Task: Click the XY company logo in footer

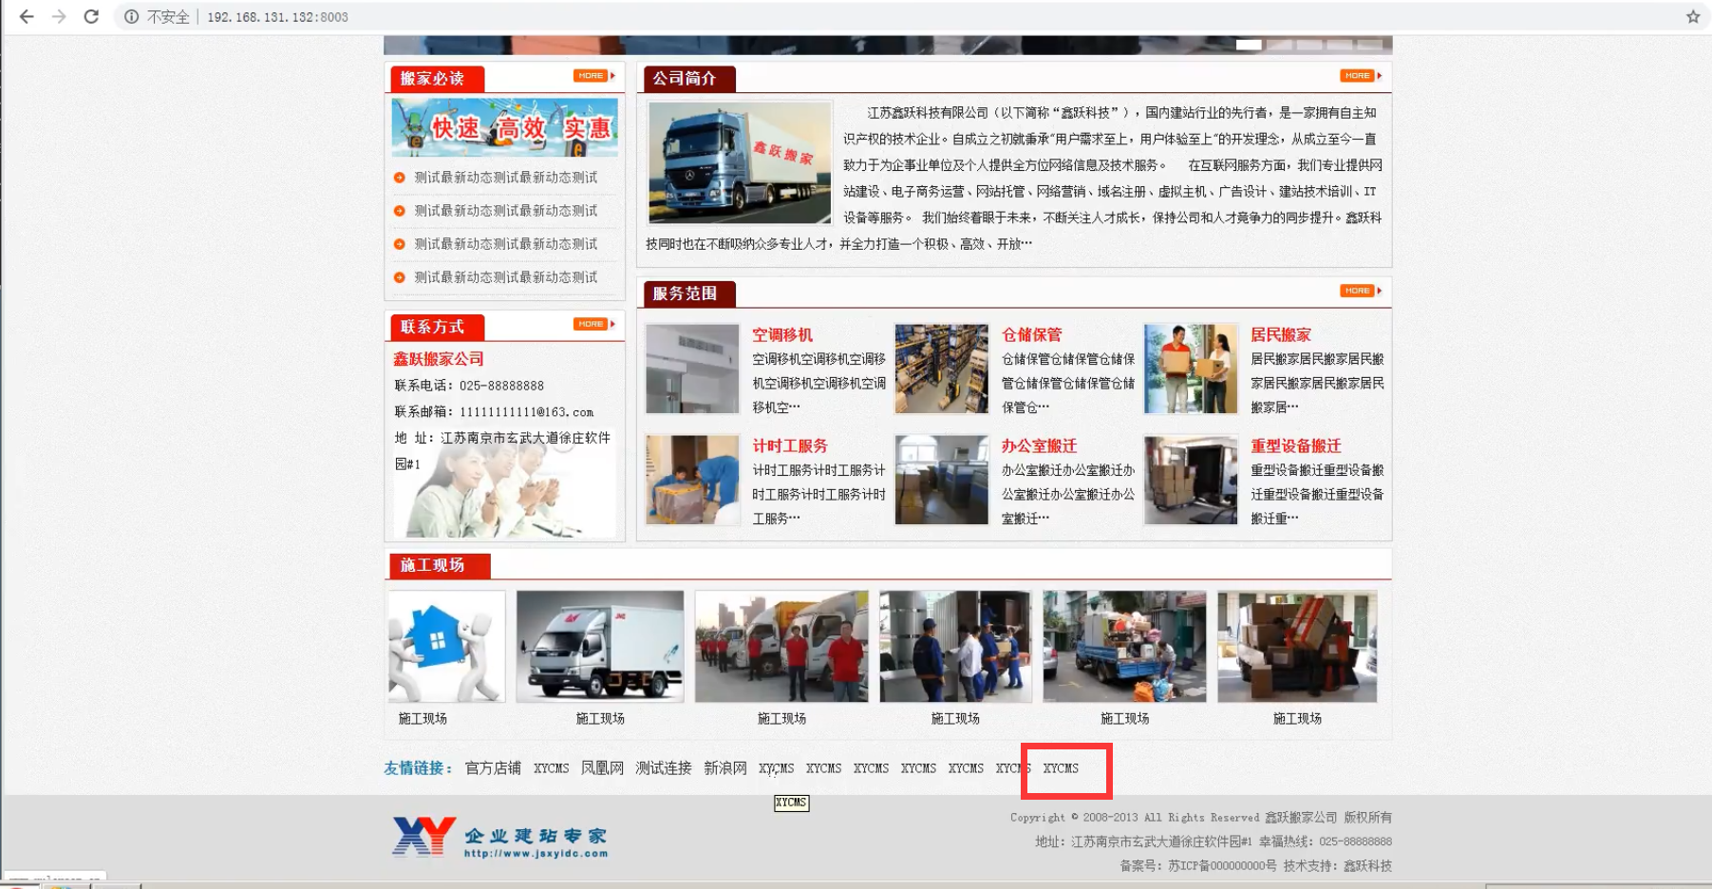Action: [499, 837]
